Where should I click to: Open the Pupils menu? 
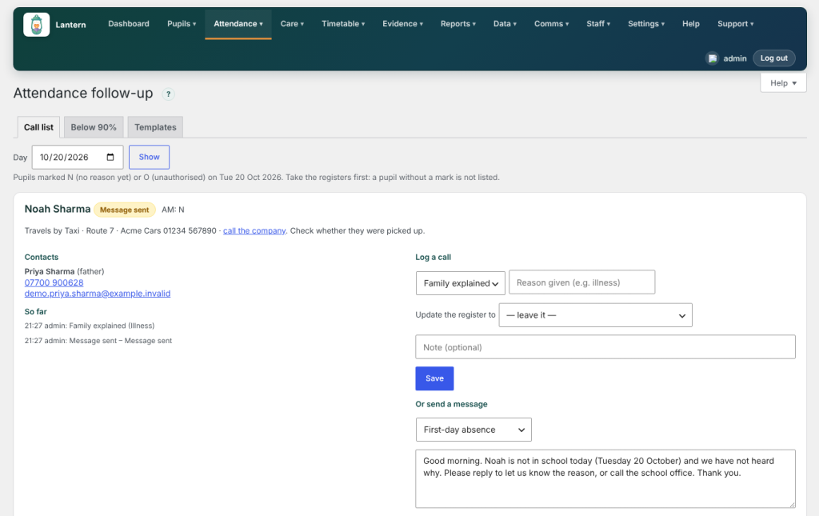[x=182, y=24]
